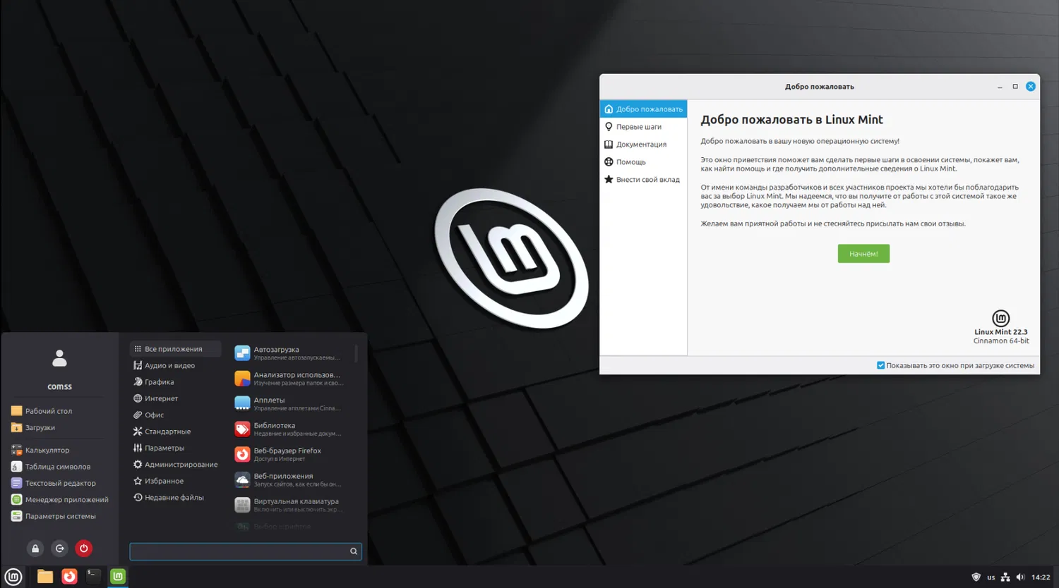Open the Рабочий стол folder from the menu
The width and height of the screenshot is (1059, 588).
click(42, 411)
